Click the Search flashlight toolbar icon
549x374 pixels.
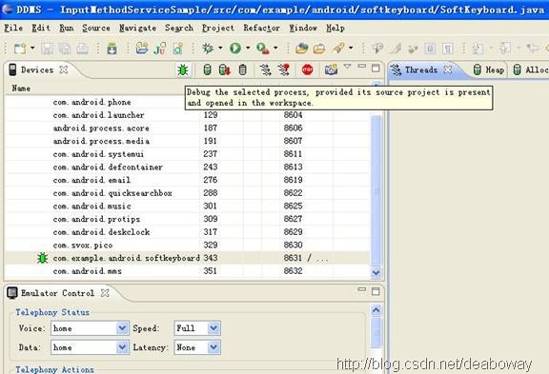[338, 48]
